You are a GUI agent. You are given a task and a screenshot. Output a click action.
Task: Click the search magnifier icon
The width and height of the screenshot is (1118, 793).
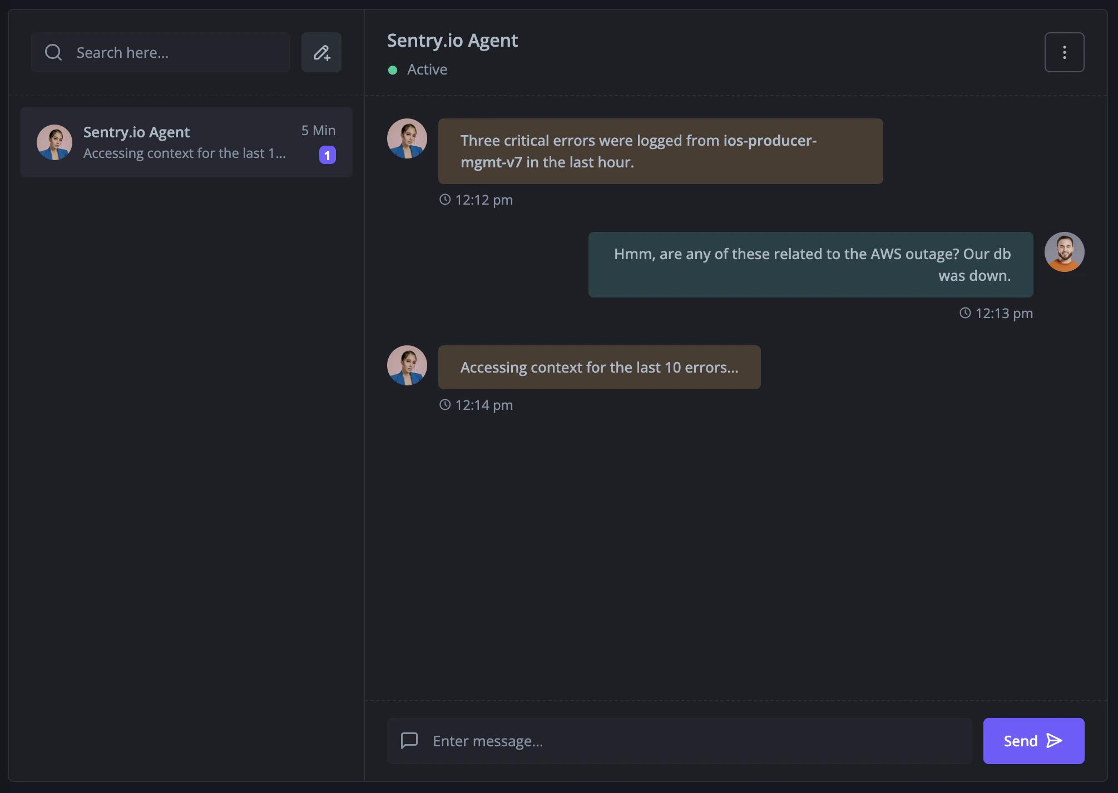(53, 52)
